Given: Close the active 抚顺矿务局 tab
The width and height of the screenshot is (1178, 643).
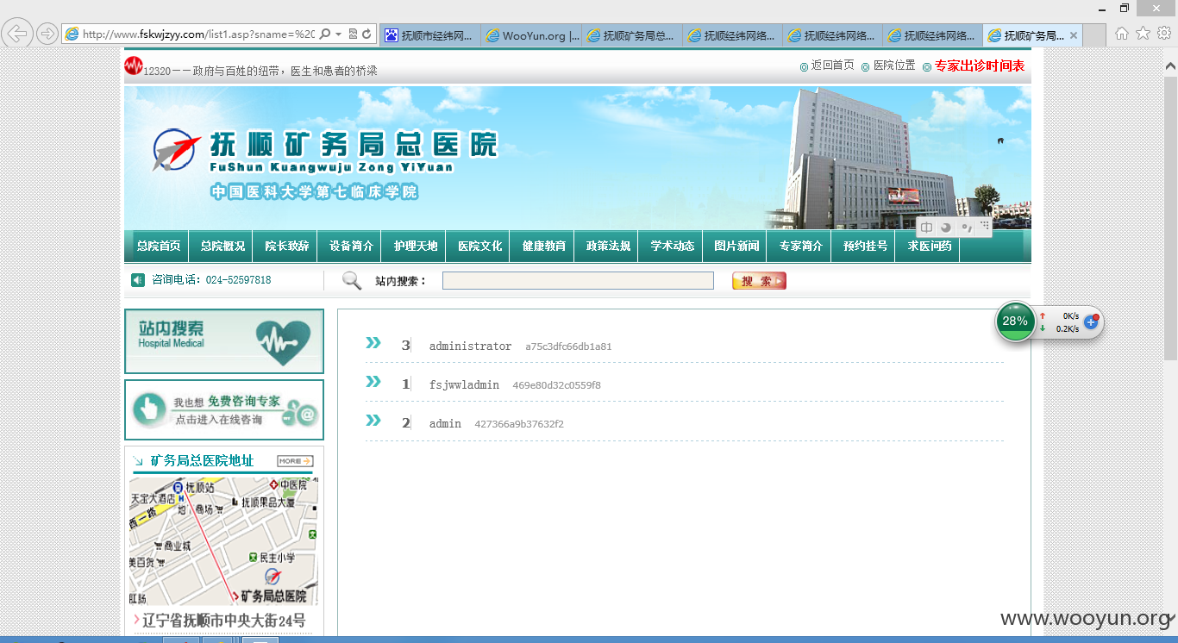Looking at the screenshot, I should coord(1074,35).
